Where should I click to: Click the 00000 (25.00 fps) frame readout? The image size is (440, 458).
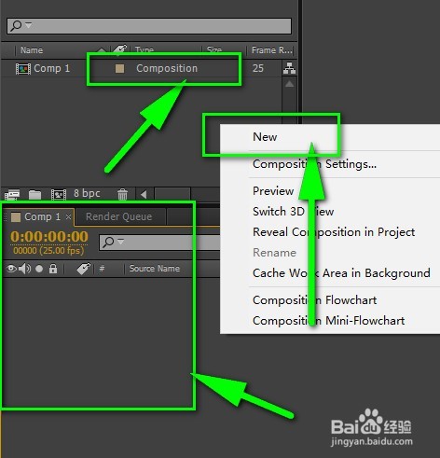click(x=48, y=251)
